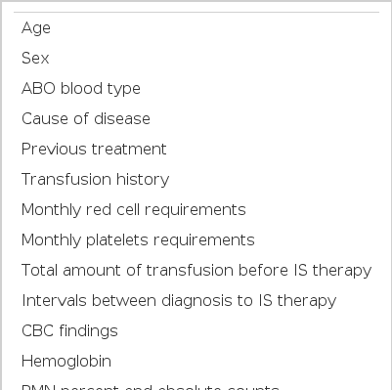The image size is (392, 390).
Task: Choose the Hemoglobin list item
Action: coord(196,362)
